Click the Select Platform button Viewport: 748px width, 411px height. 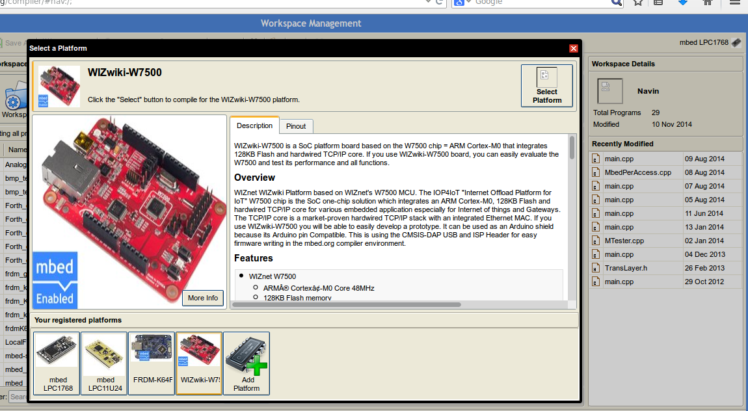[x=546, y=85]
